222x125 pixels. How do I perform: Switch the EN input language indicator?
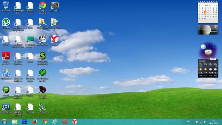[188, 122]
